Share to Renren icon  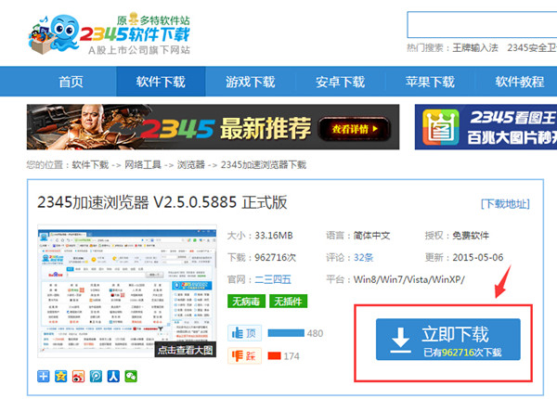[112, 376]
